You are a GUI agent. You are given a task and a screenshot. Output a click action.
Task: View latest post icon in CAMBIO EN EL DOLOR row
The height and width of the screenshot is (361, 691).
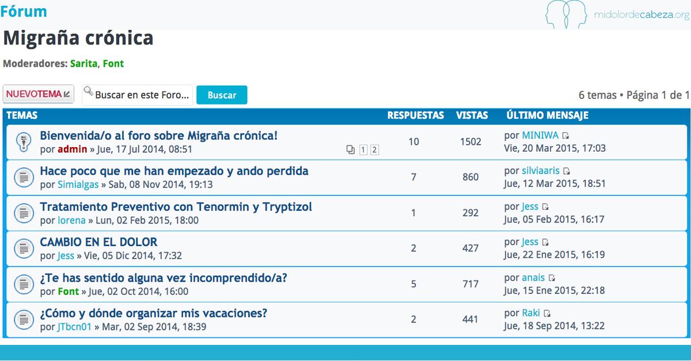[545, 243]
